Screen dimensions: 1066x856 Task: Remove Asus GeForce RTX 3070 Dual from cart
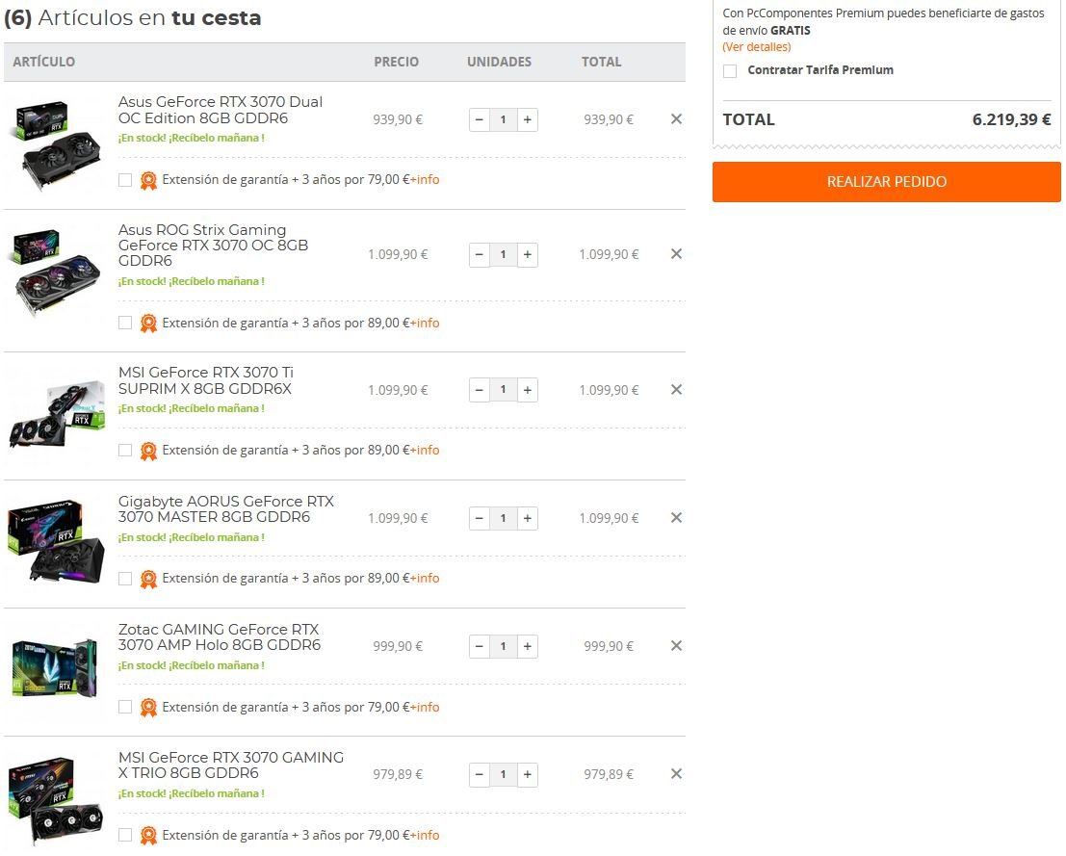click(x=676, y=119)
